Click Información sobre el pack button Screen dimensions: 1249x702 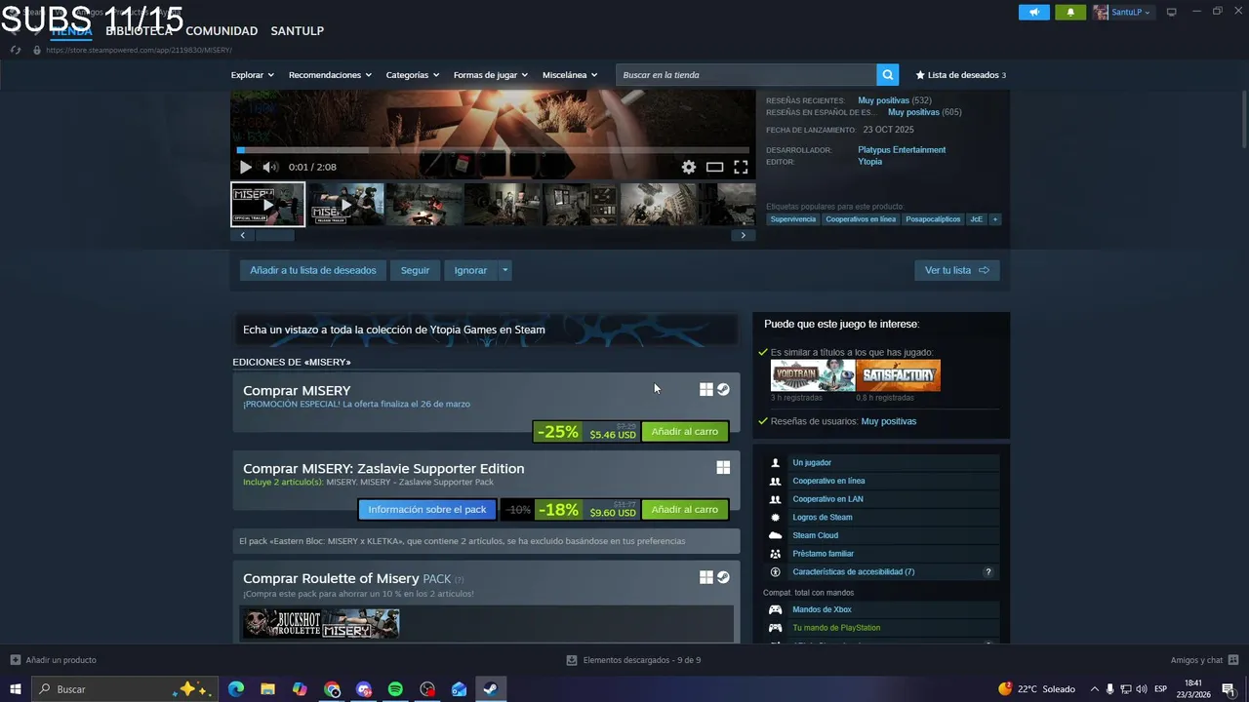coord(427,509)
